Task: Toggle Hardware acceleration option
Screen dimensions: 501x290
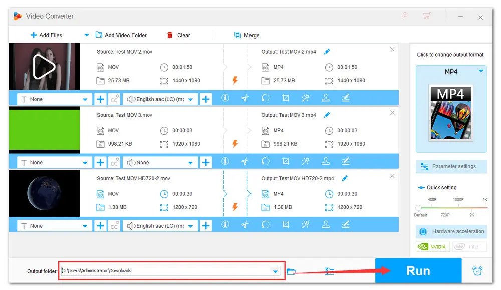Action: pyautogui.click(x=451, y=231)
